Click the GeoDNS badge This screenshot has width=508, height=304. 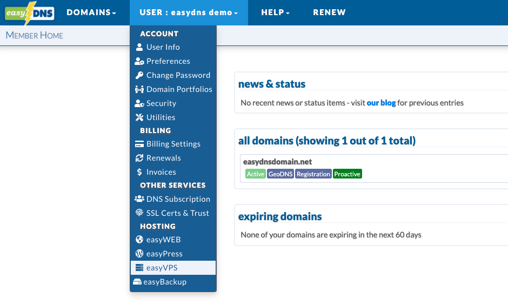(280, 174)
